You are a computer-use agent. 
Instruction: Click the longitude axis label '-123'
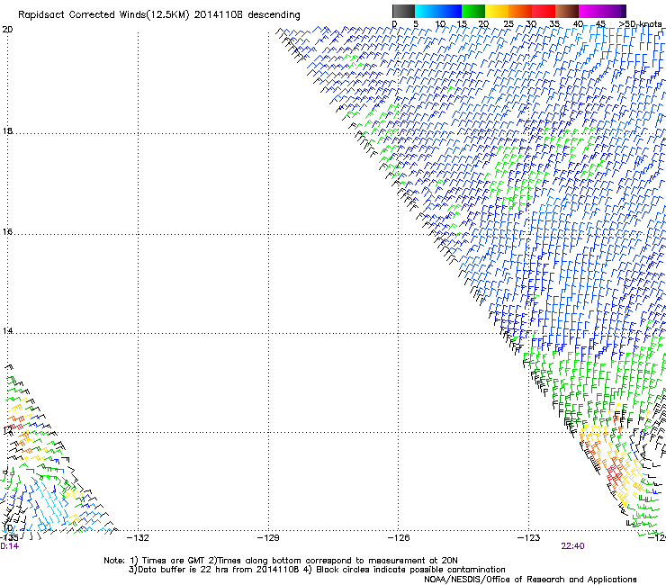[x=529, y=538]
